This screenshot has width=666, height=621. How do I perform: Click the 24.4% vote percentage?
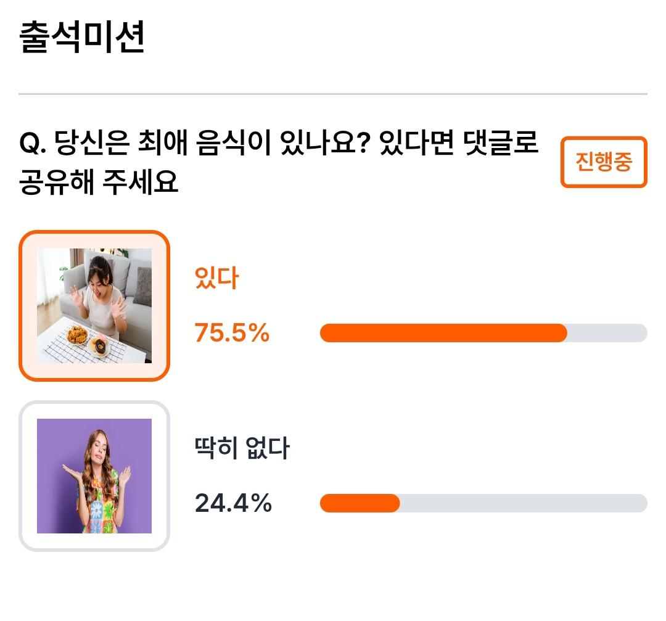pos(232,503)
